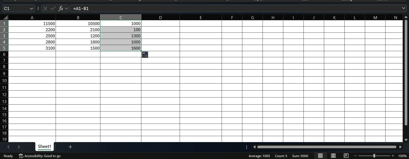Check Accessibility: Good to go status

(40, 156)
